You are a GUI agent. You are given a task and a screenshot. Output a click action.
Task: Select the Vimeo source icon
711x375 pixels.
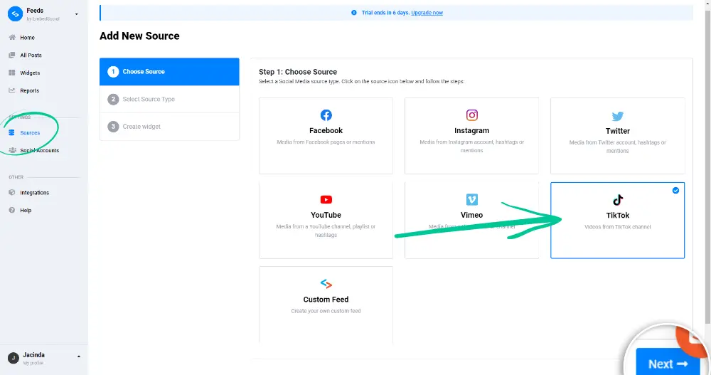pyautogui.click(x=471, y=199)
